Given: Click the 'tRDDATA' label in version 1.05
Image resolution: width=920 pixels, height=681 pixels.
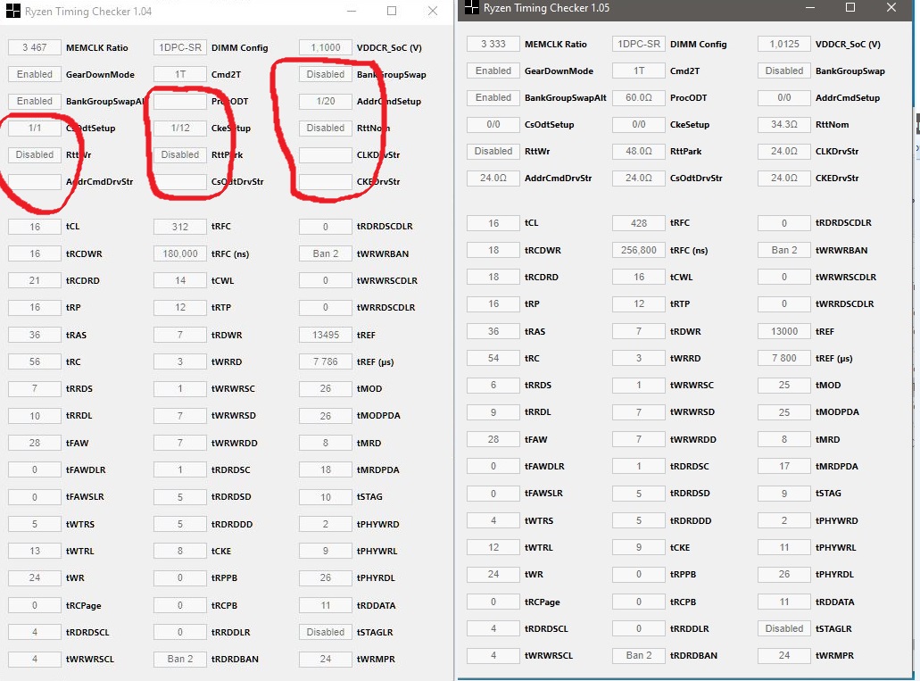Looking at the screenshot, I should (x=835, y=602).
